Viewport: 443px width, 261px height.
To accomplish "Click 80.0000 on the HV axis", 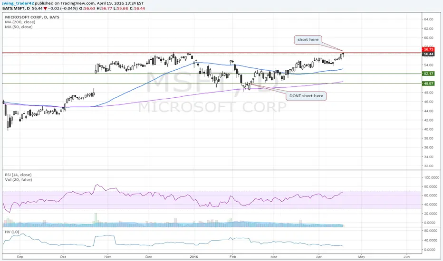I will point(432,231).
